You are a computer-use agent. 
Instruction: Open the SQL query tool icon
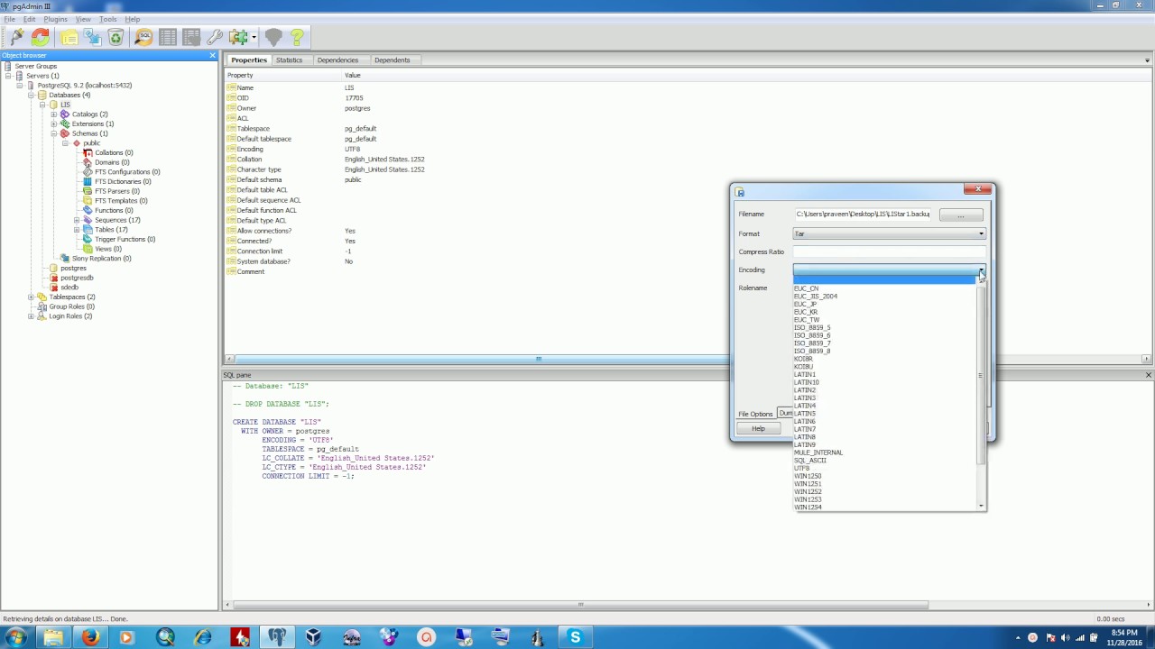click(143, 37)
